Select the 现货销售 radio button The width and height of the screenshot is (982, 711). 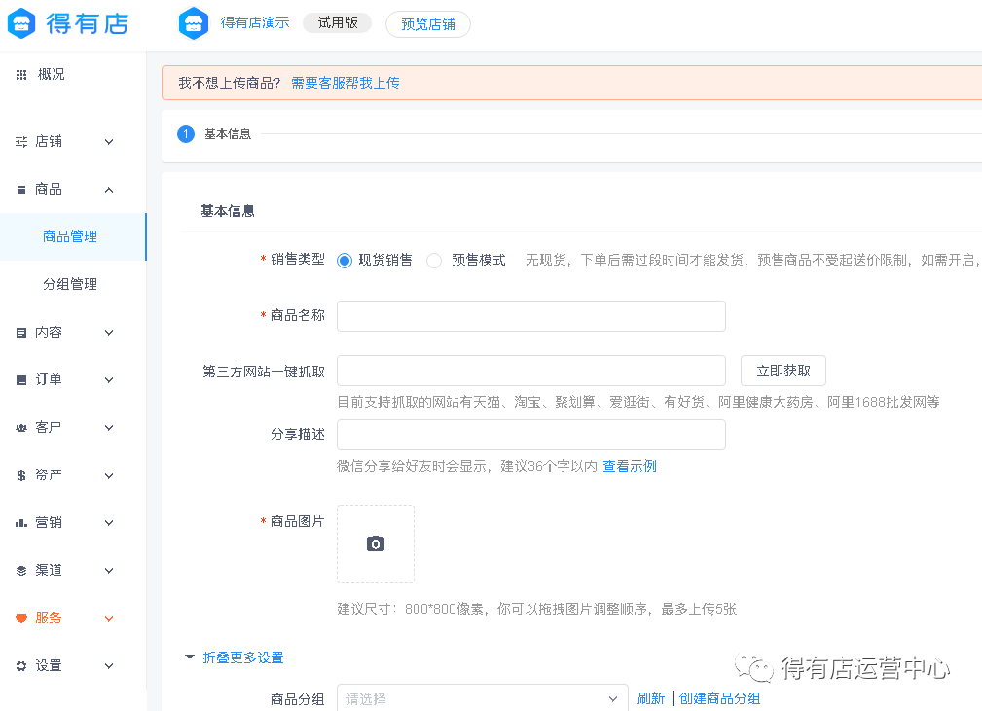pos(345,261)
